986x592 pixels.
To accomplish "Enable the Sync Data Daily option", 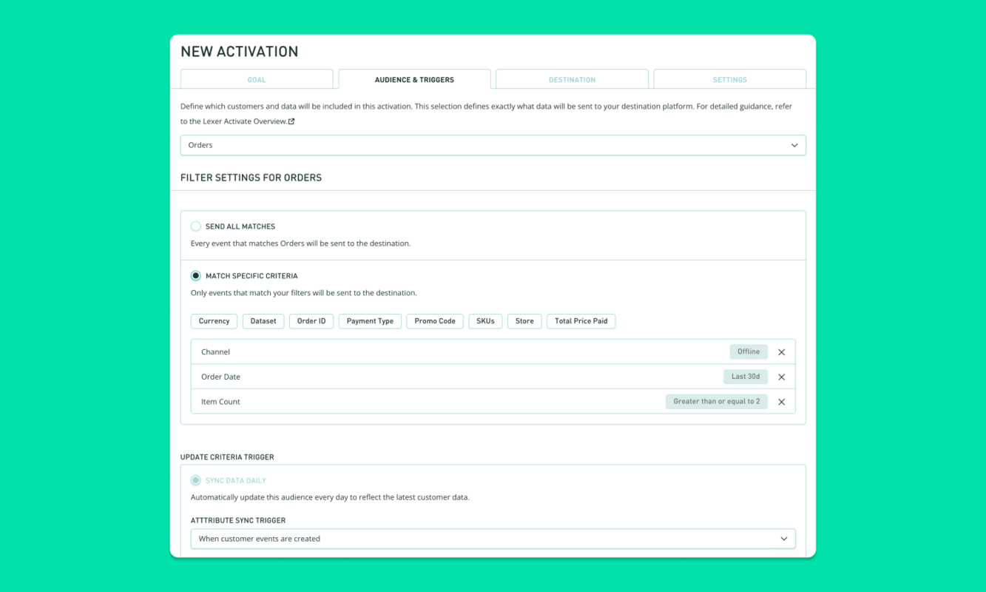I will [x=195, y=480].
